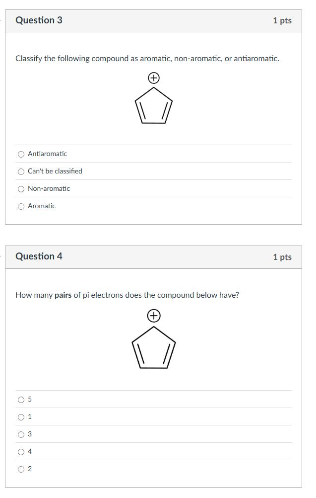This screenshot has height=498, width=316.
Task: Click the Question 4 header
Action: coord(39,256)
